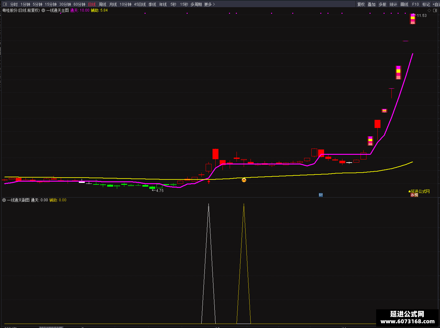Switch to the 日线 period tab
440x328 pixels.
(x=92, y=4)
